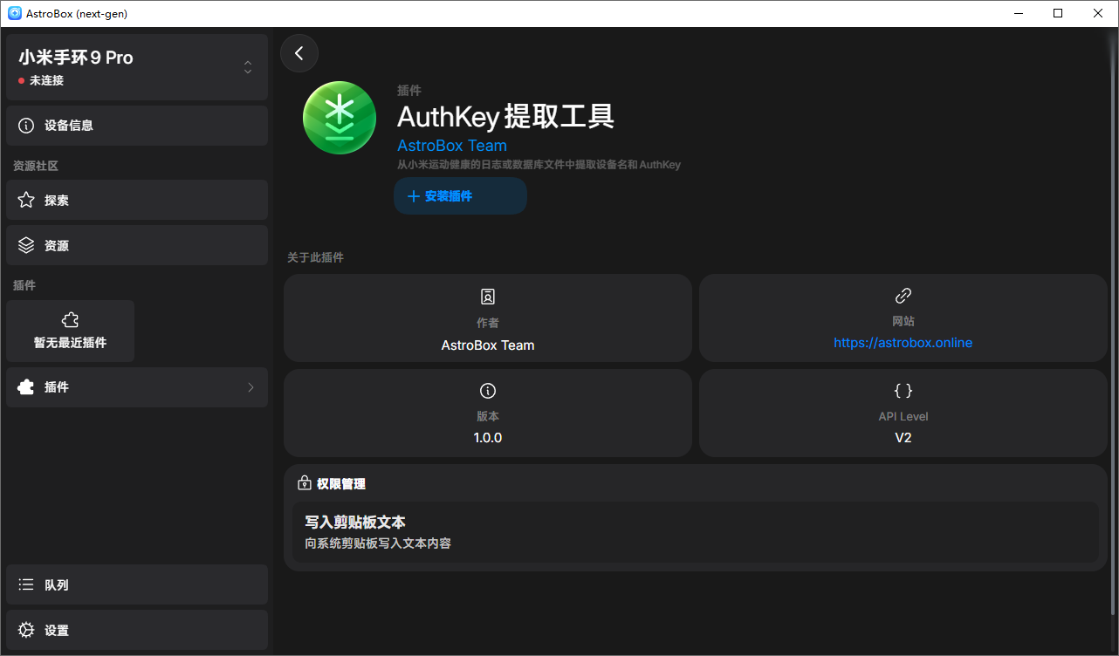Open 设备信息 in the sidebar
Image resolution: width=1119 pixels, height=656 pixels.
click(x=137, y=126)
